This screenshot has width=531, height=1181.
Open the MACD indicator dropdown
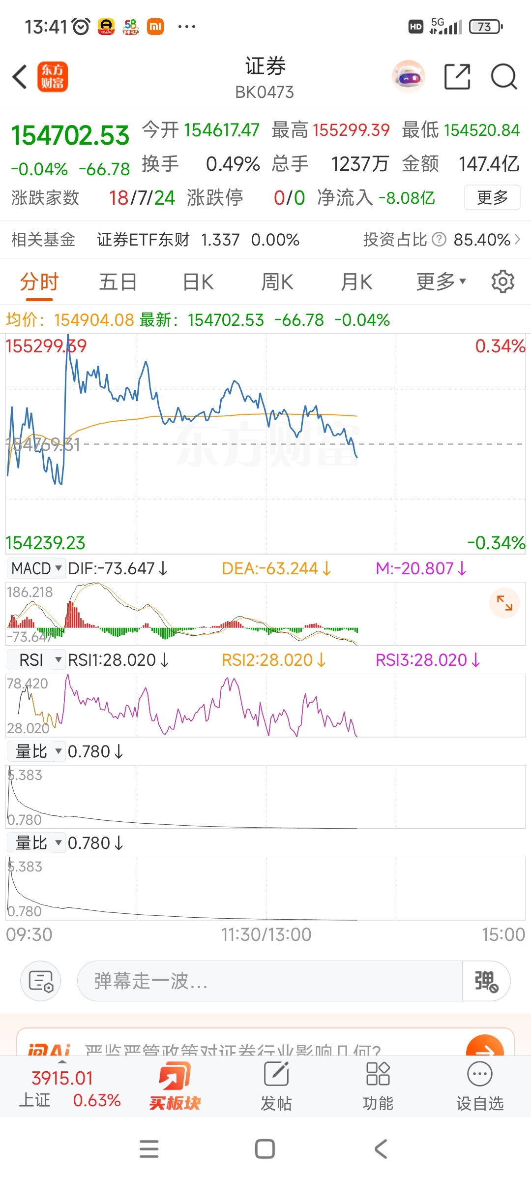(36, 568)
